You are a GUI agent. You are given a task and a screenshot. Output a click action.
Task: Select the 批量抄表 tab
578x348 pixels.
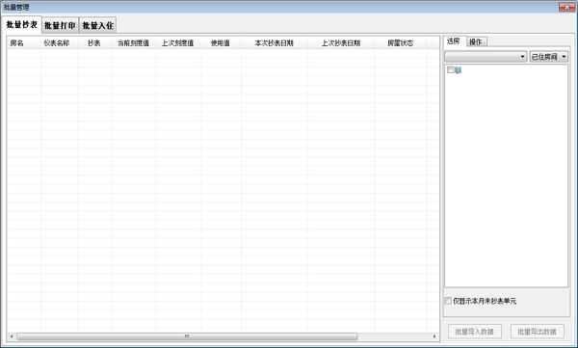pos(22,24)
